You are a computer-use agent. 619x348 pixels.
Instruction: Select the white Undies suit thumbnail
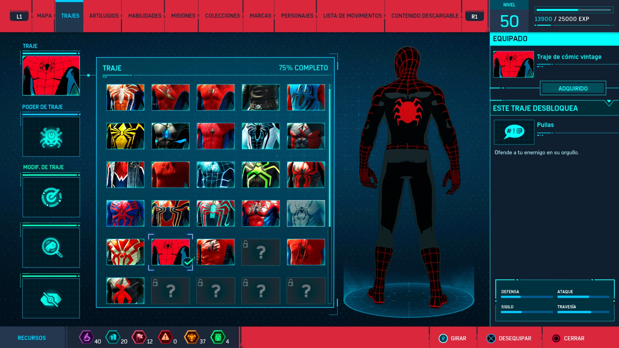[x=306, y=213]
